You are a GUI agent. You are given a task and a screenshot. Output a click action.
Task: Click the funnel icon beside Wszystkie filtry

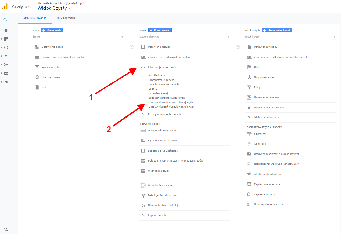(x=37, y=67)
